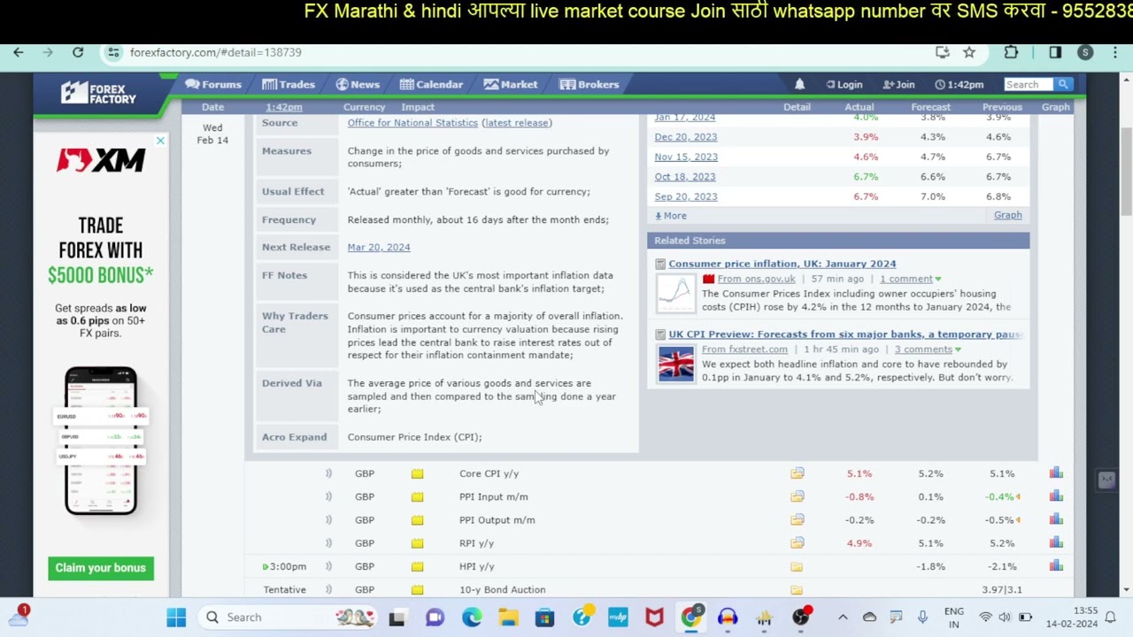Reload the page in browser
Image resolution: width=1133 pixels, height=637 pixels.
pos(78,52)
